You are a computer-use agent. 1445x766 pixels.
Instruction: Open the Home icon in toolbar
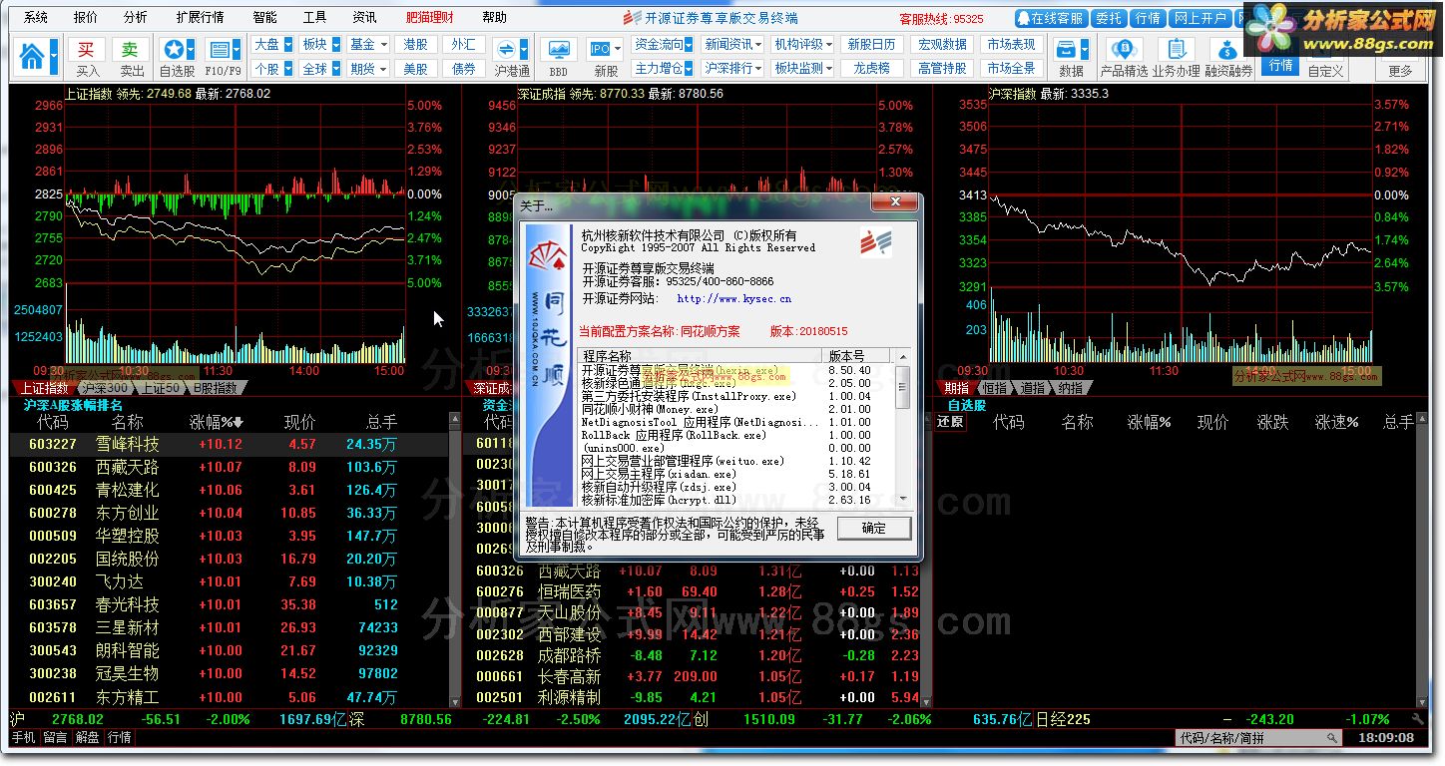click(x=31, y=57)
